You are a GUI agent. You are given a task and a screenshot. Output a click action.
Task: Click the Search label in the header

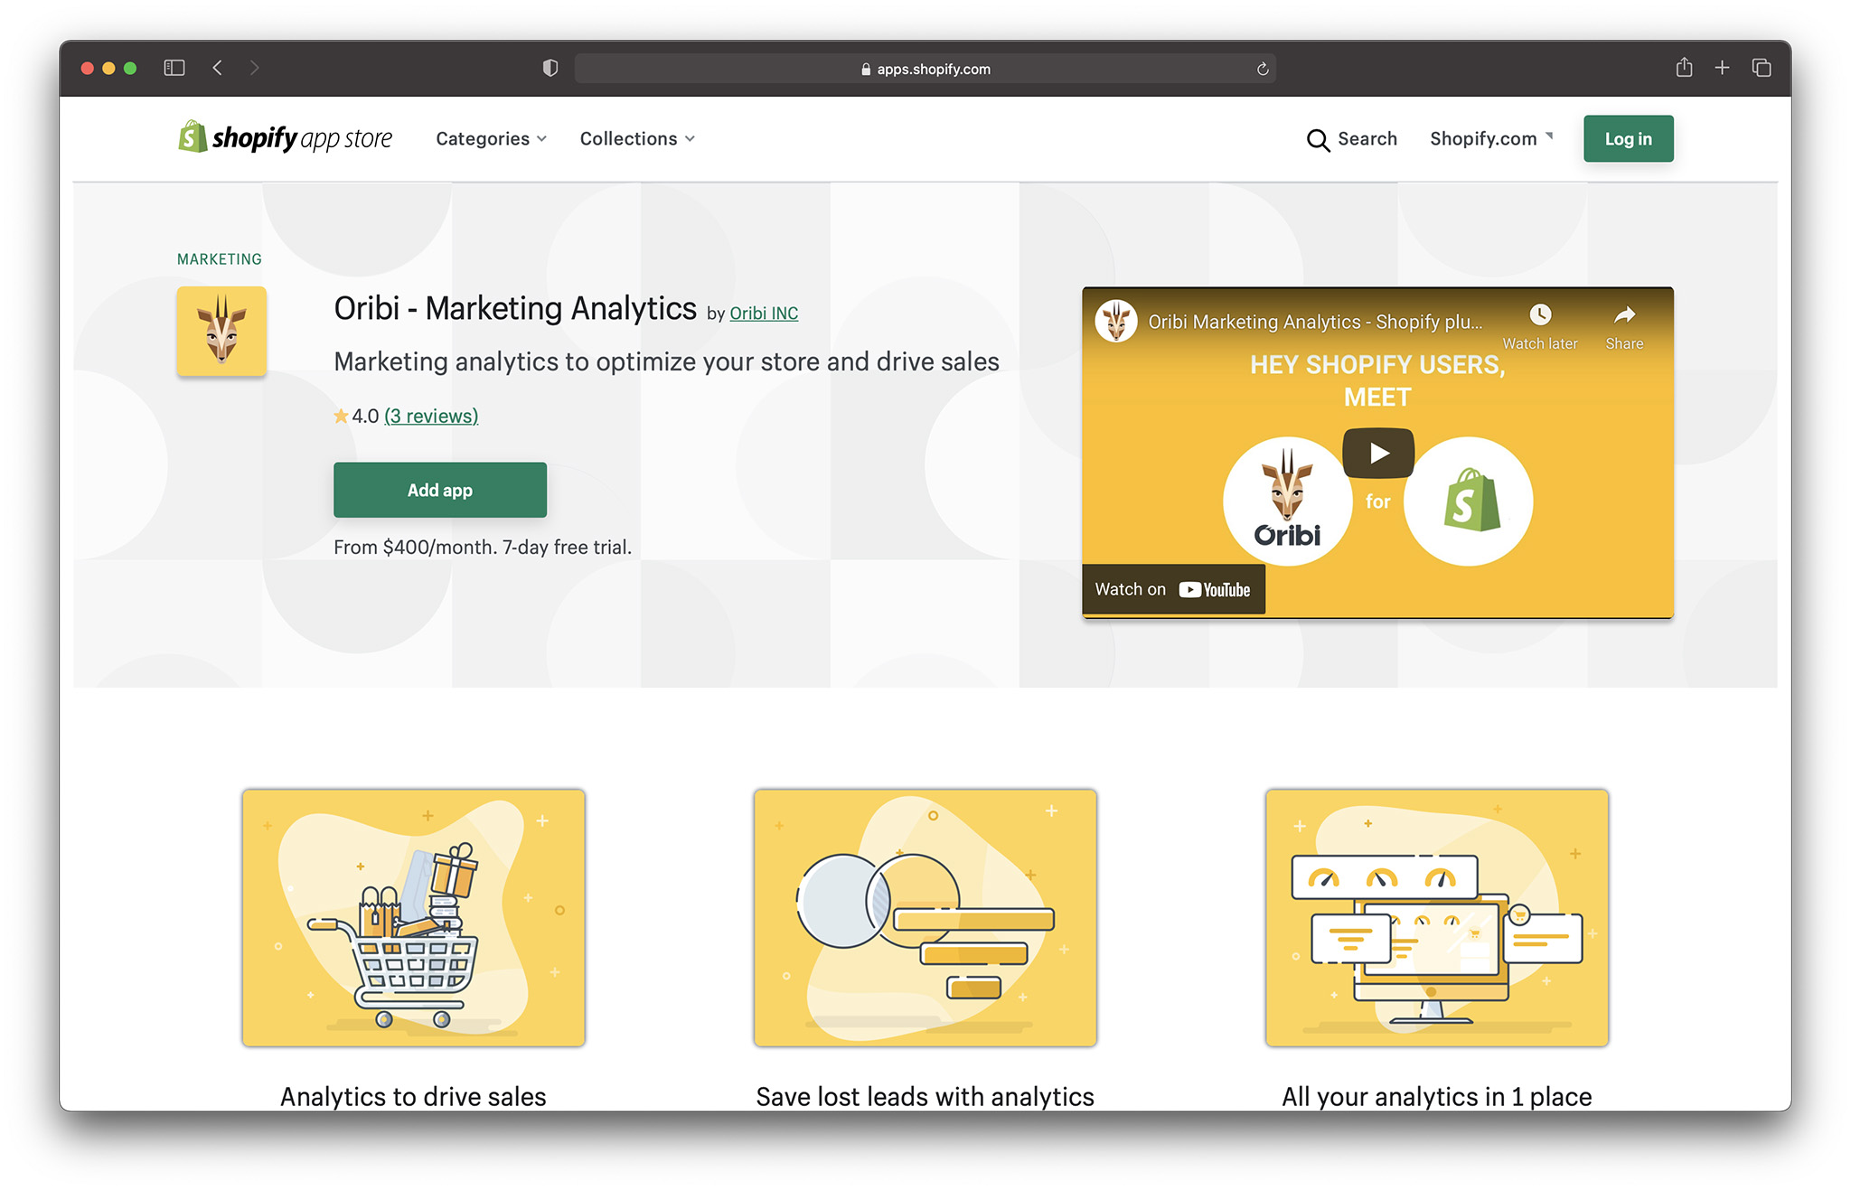point(1367,138)
